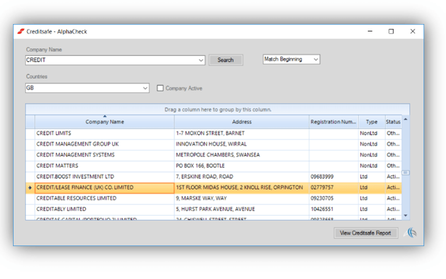Screen dimensions: 446x279
Task: Click the blue swirl logo beside View Creditsafe Report
Action: [410, 233]
